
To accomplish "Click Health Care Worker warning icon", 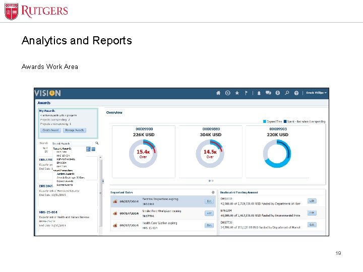I will [115, 225].
